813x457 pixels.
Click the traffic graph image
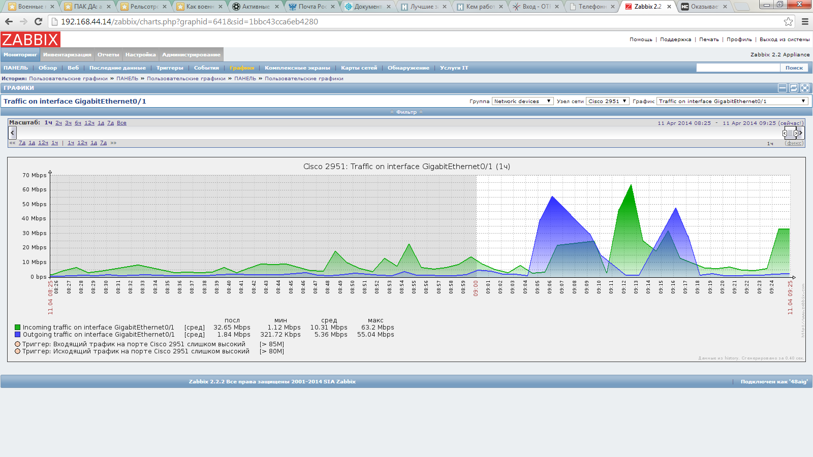[407, 259]
